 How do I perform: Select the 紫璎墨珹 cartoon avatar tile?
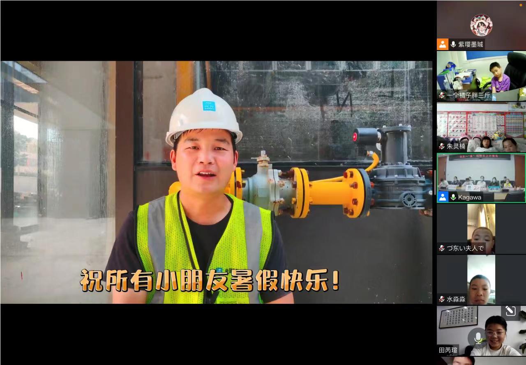[481, 25]
